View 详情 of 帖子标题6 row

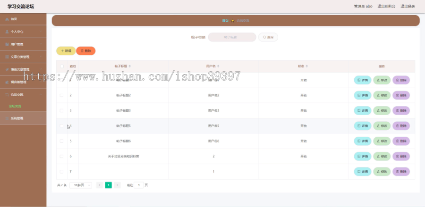tap(362, 141)
